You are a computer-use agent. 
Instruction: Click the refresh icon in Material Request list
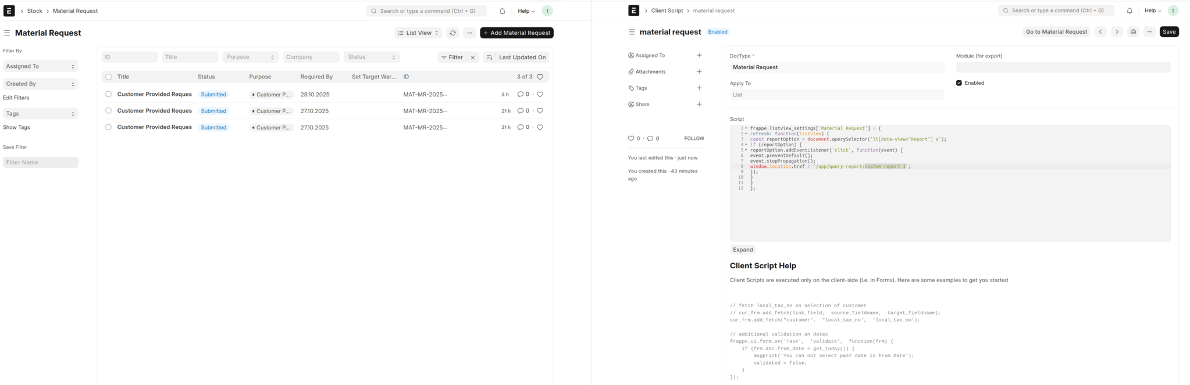tap(453, 33)
